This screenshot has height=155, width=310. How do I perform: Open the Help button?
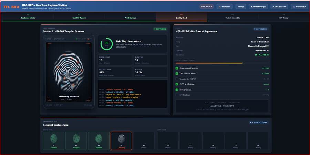click(x=241, y=7)
